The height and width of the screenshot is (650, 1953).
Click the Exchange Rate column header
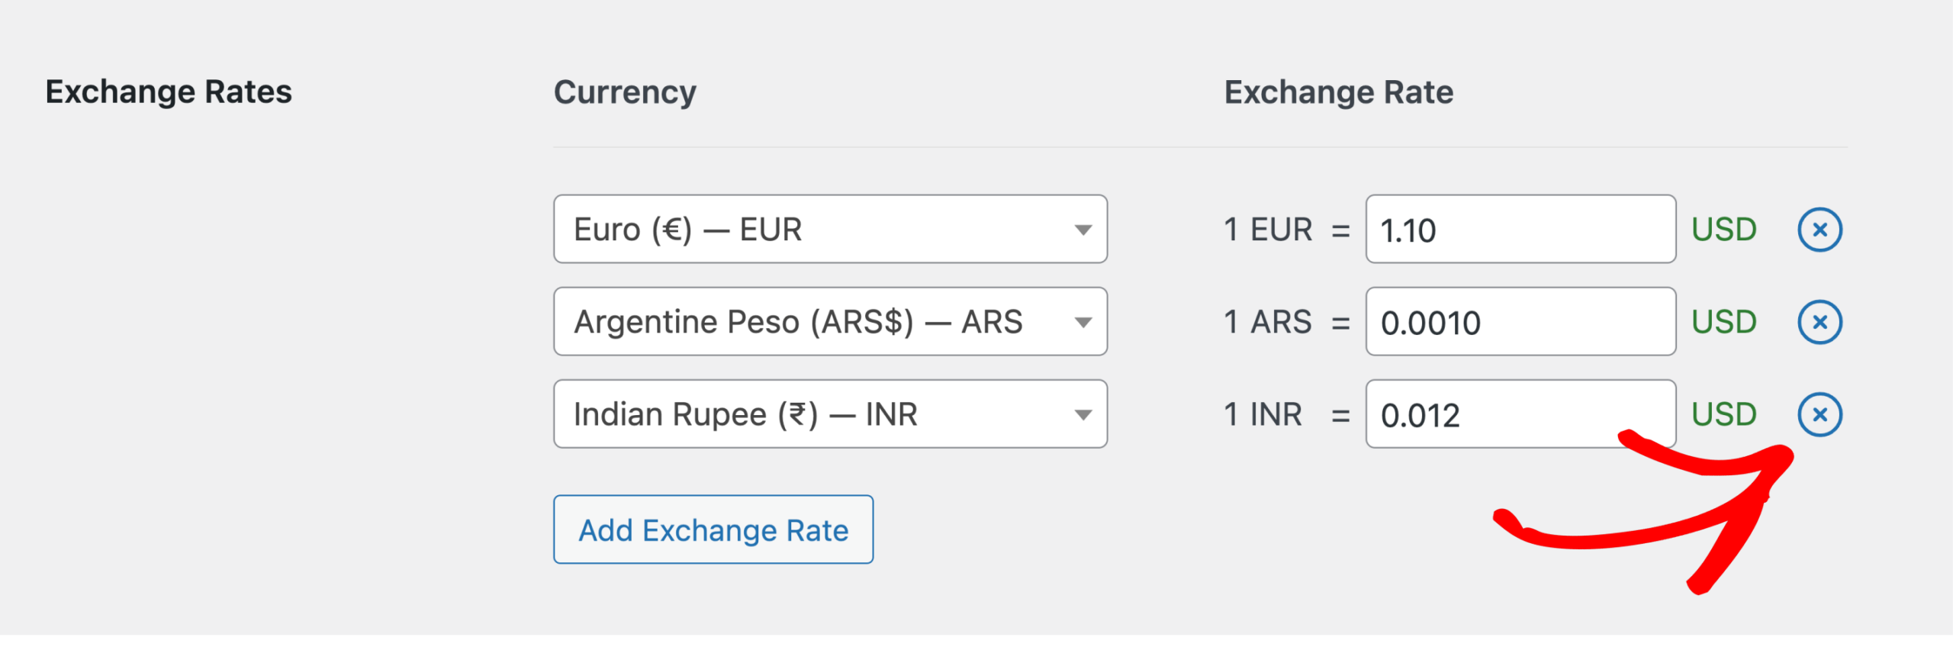[x=1339, y=92]
